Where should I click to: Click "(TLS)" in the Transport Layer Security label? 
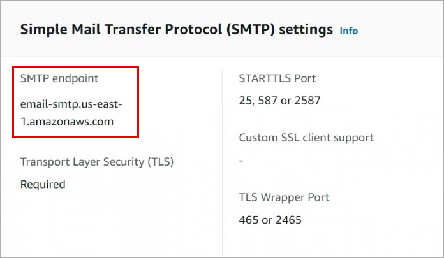(159, 162)
